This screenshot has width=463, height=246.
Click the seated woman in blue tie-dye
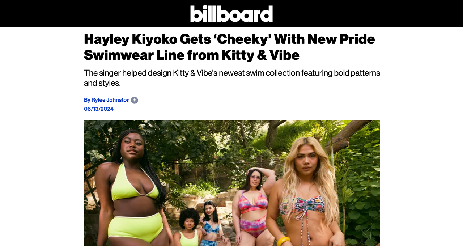coord(211,226)
